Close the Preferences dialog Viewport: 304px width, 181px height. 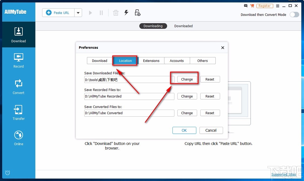(222, 48)
